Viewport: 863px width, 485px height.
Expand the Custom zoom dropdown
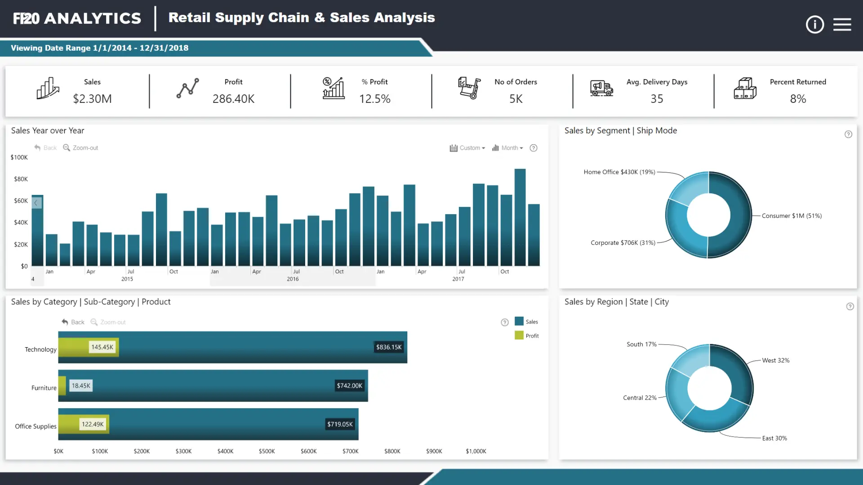(x=471, y=148)
